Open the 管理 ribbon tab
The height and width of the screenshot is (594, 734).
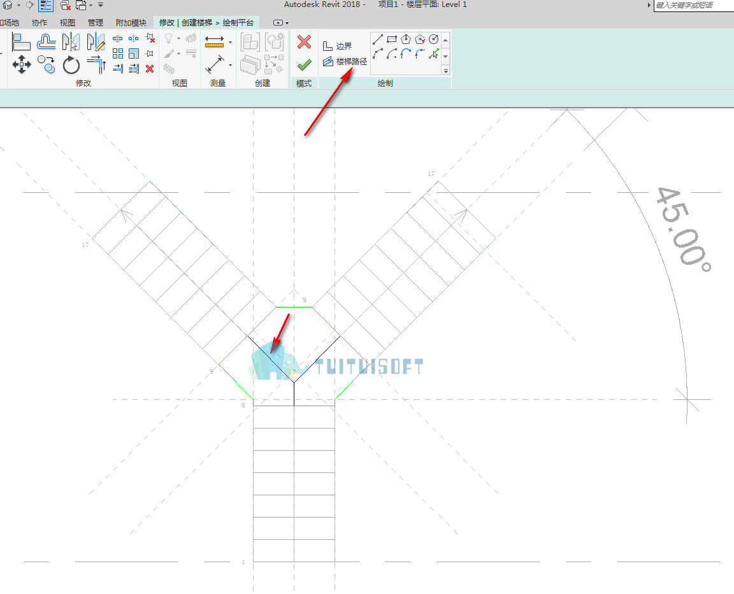96,22
